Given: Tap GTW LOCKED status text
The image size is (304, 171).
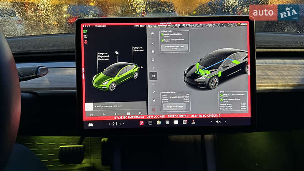Looking at the screenshot, I should [156, 117].
